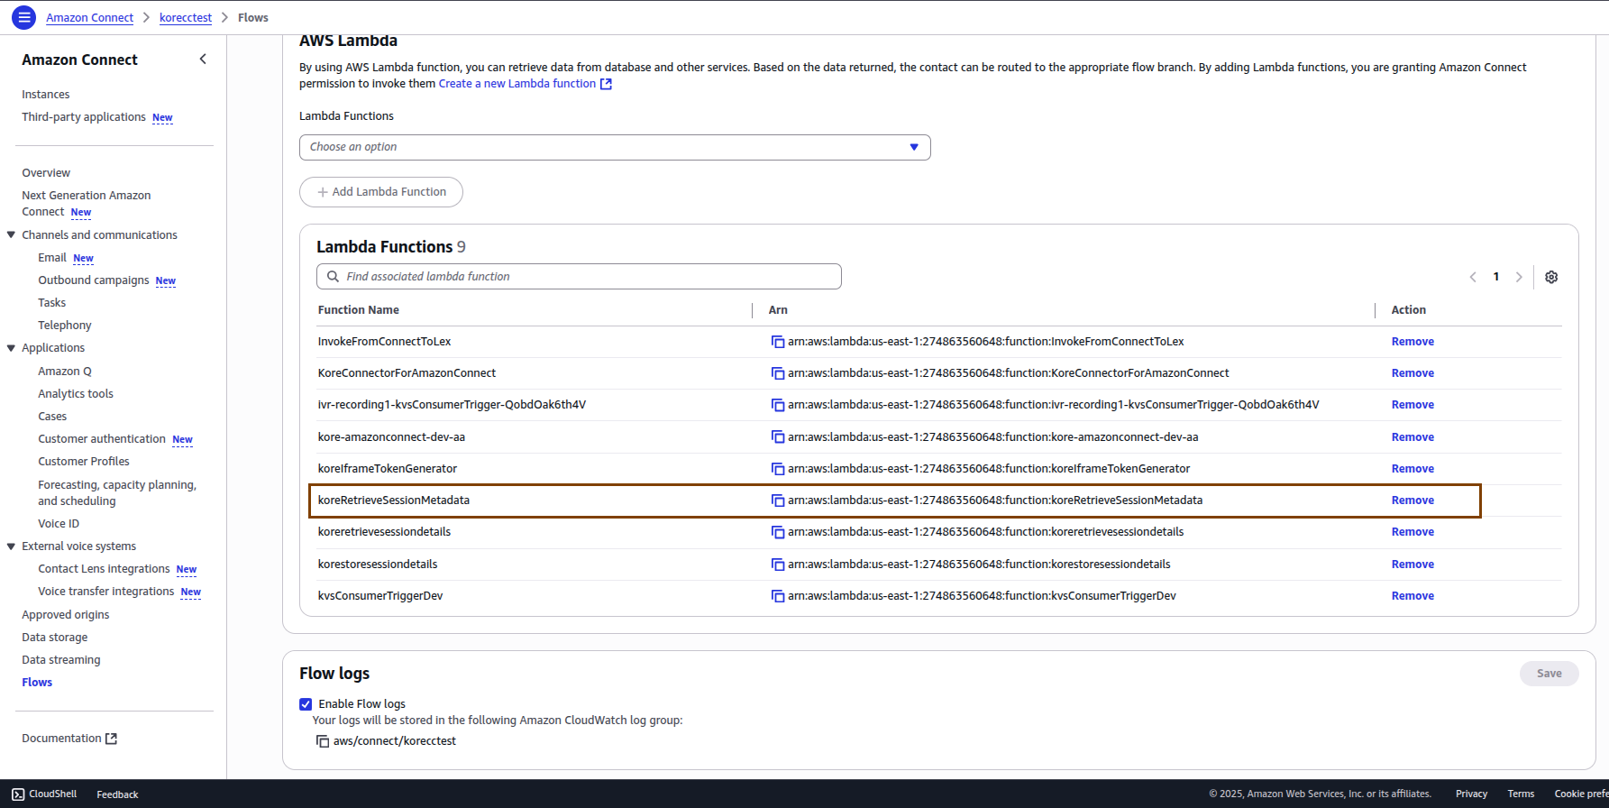Go to next page of Lambda functions
Screen dimensions: 1609x808
tap(1519, 277)
